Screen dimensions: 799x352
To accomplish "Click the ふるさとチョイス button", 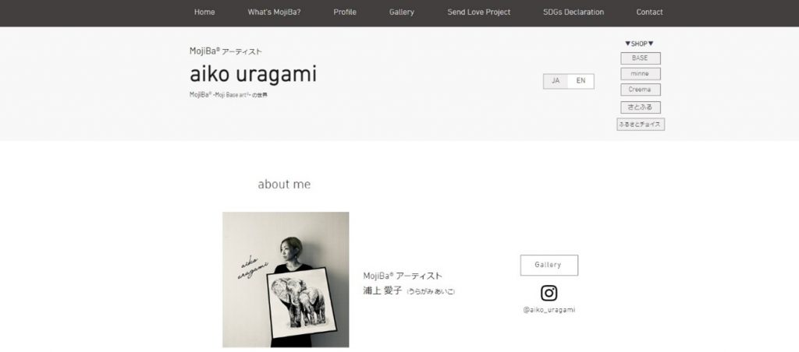I will pos(641,124).
